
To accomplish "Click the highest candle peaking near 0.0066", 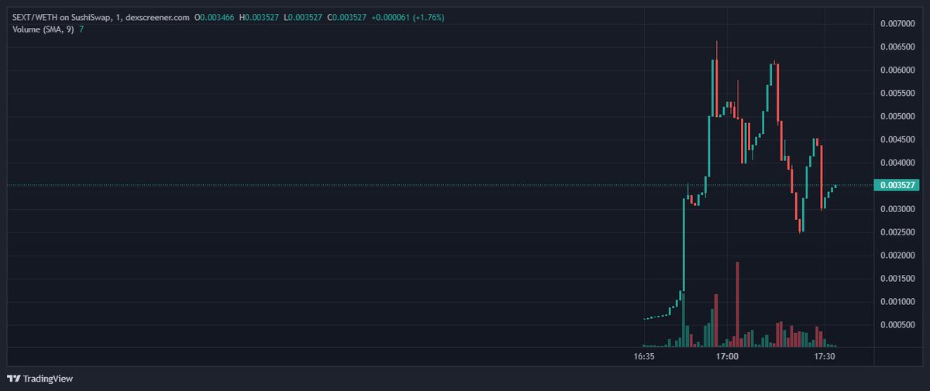I will coord(716,78).
